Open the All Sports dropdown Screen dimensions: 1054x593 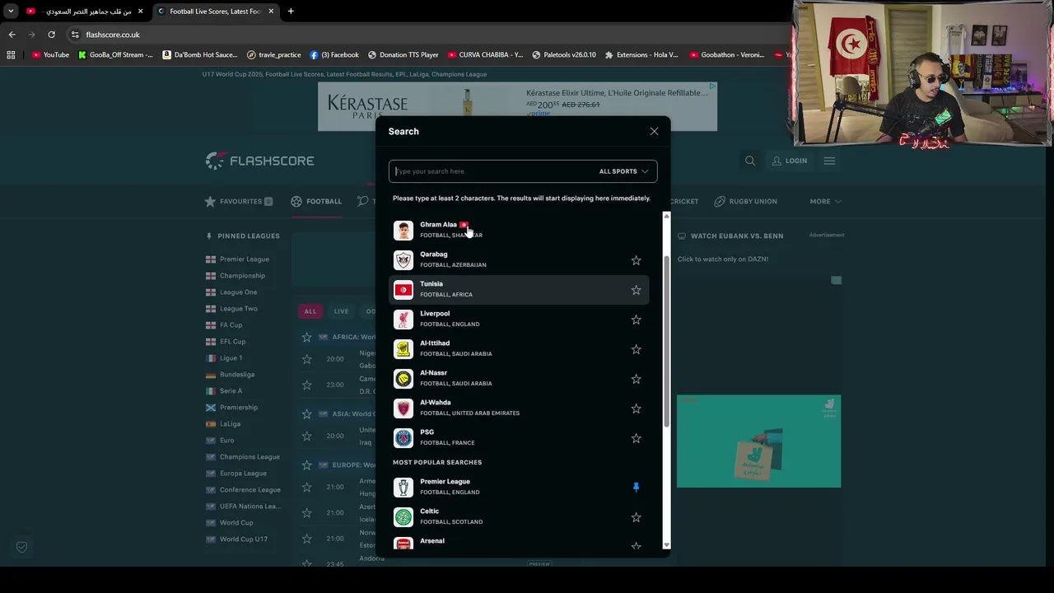point(623,171)
